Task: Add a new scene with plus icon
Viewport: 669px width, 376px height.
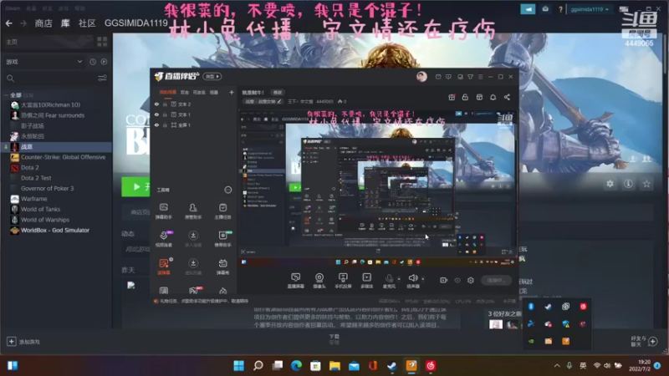Action: [x=232, y=92]
